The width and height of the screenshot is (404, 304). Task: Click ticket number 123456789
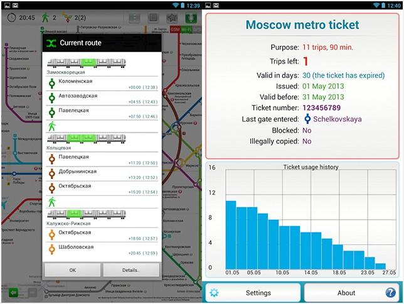[322, 108]
